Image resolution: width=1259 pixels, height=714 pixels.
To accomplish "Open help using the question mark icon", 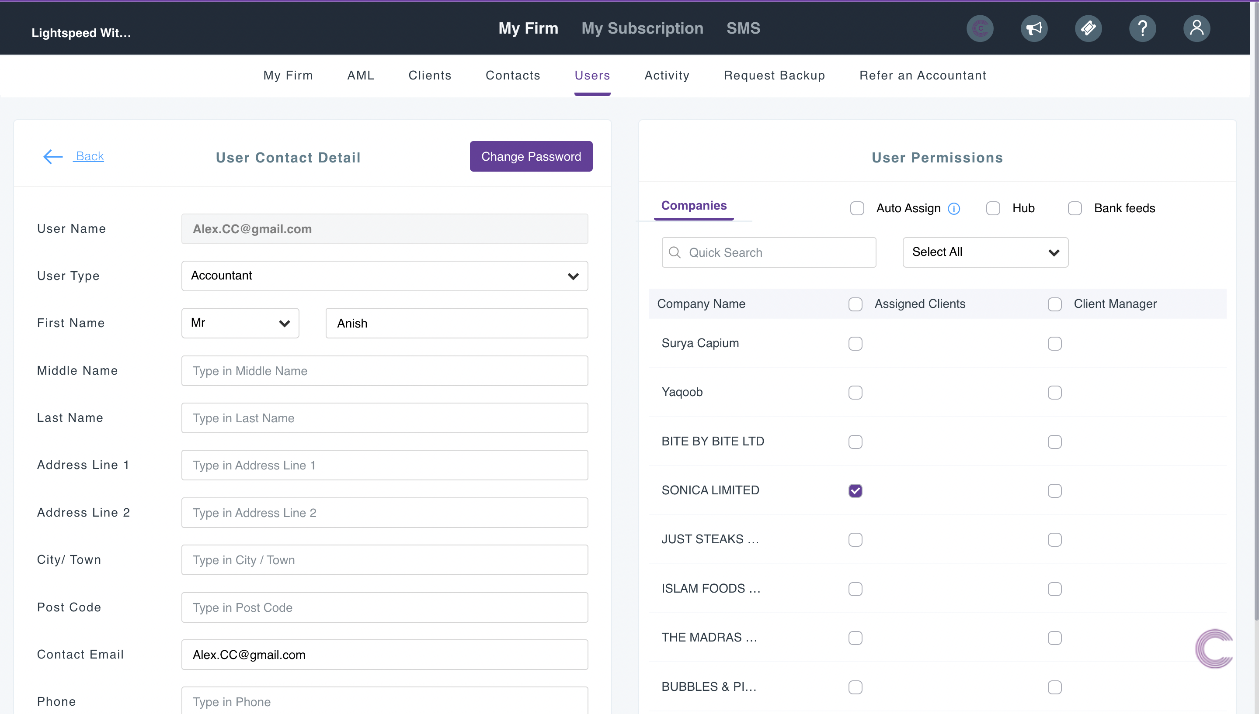I will pos(1143,28).
